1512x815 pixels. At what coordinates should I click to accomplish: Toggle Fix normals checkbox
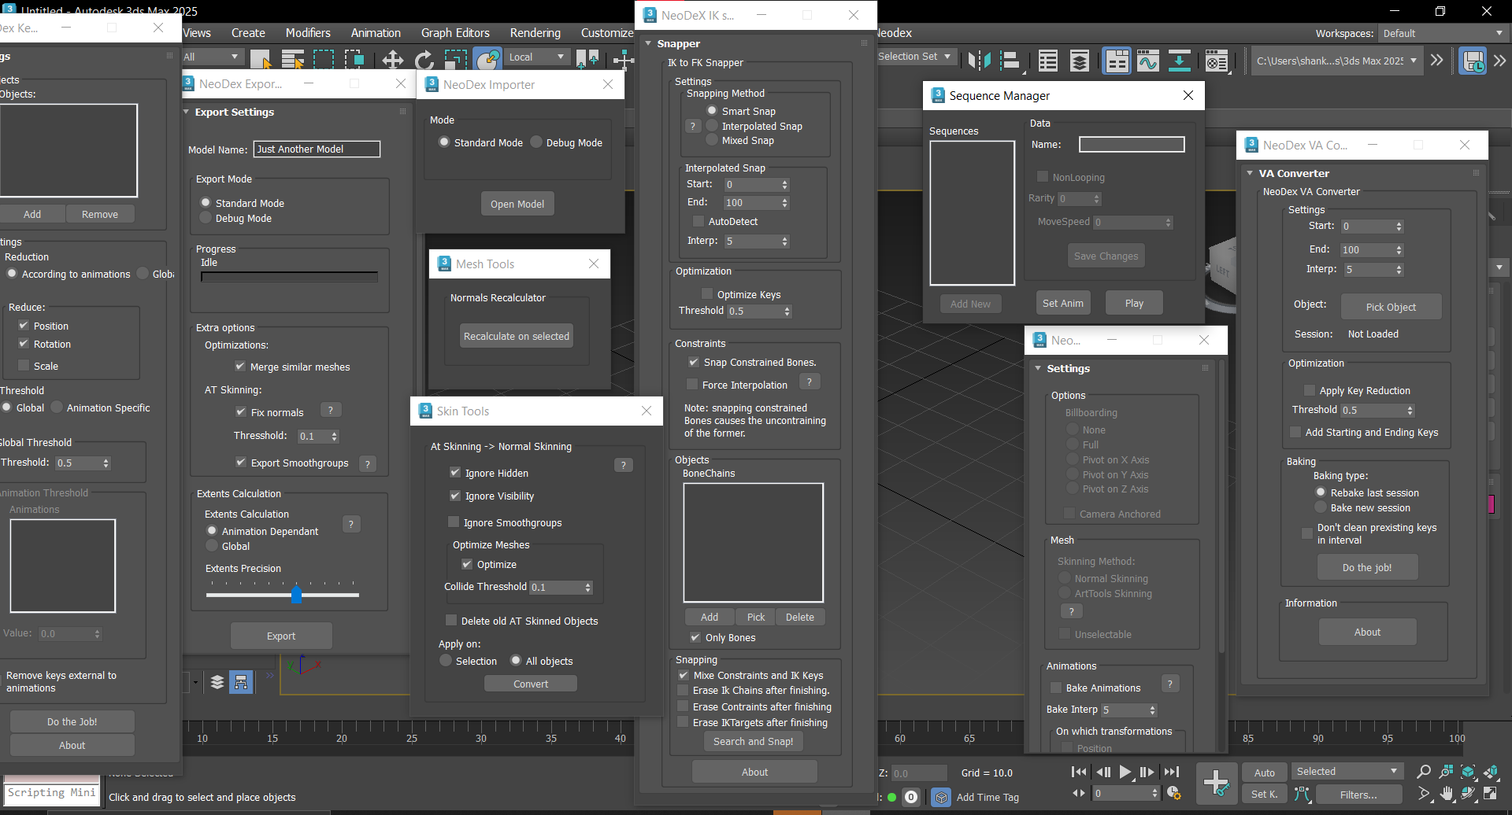coord(241,411)
